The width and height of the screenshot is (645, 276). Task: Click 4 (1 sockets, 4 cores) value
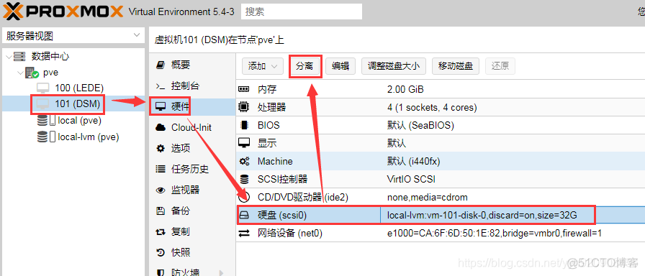tap(432, 107)
